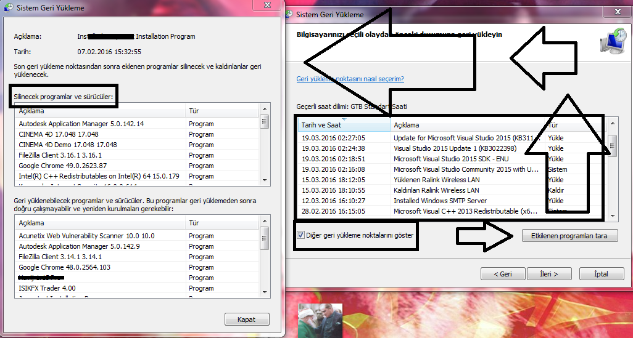Select 'Google Chrome 48.0.2564.103' row
The width and height of the screenshot is (633, 338).
click(137, 267)
